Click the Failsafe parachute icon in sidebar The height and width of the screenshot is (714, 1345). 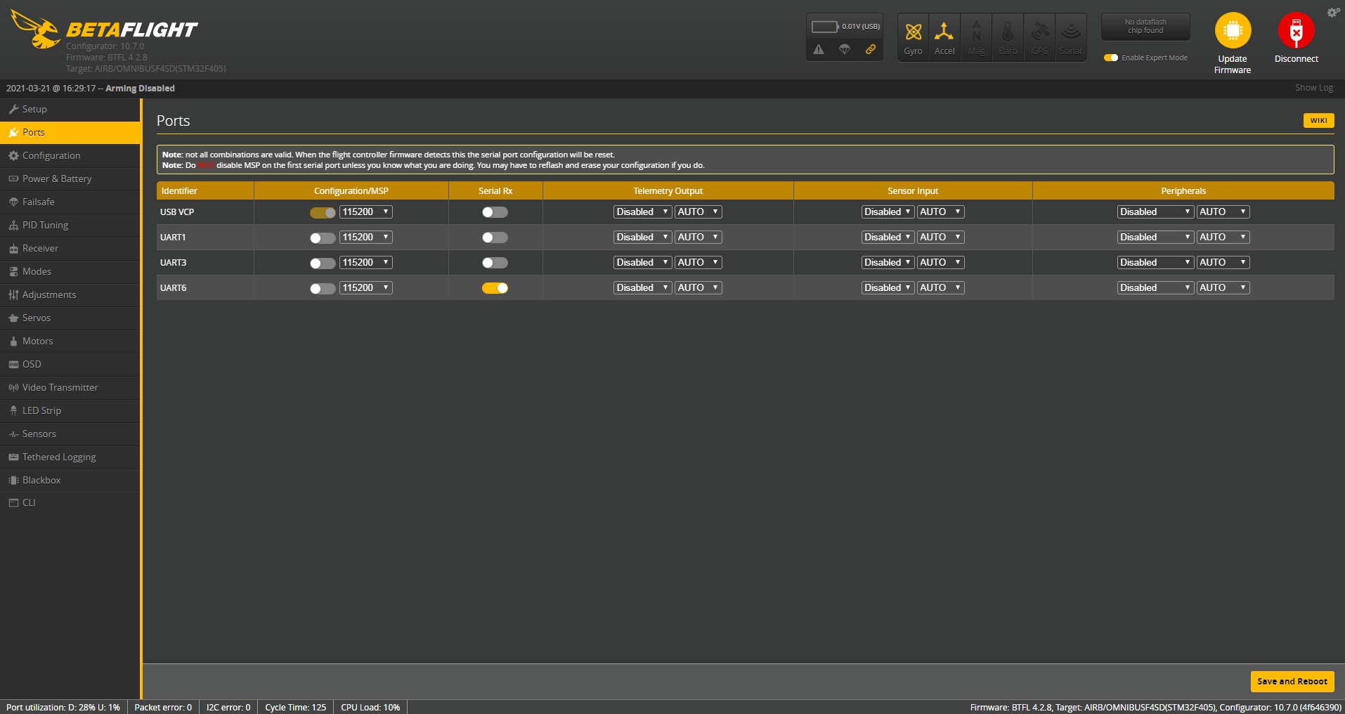tap(13, 202)
